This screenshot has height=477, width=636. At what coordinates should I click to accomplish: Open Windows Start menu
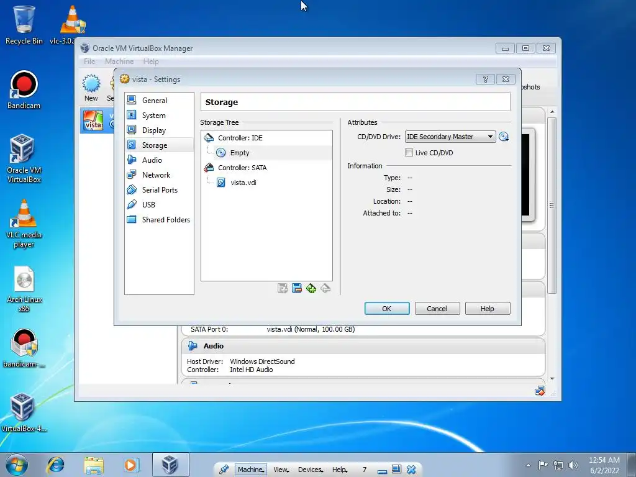tap(16, 465)
